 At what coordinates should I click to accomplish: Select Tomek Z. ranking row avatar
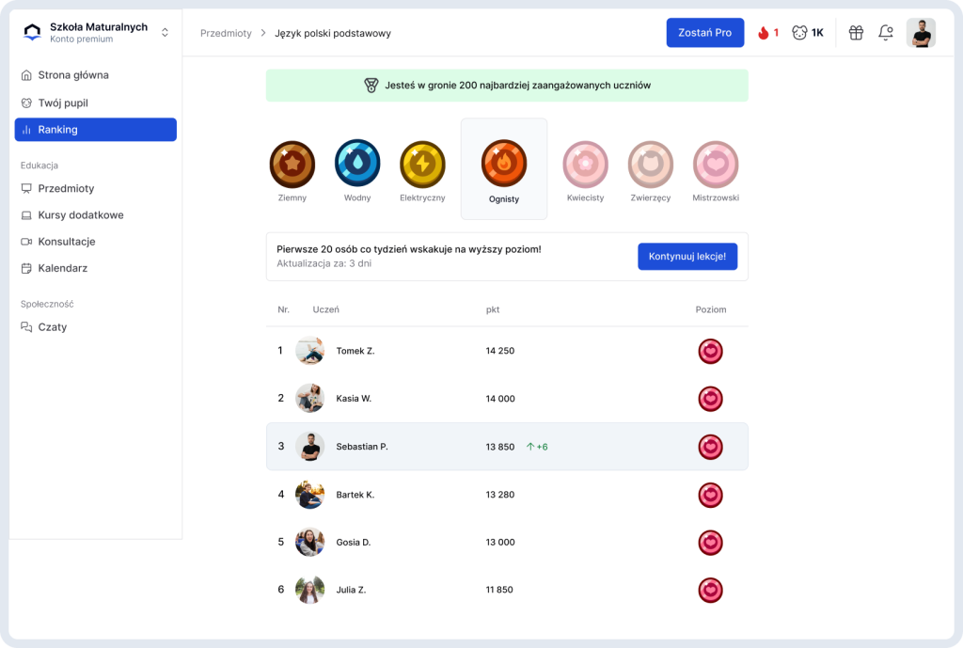(309, 351)
